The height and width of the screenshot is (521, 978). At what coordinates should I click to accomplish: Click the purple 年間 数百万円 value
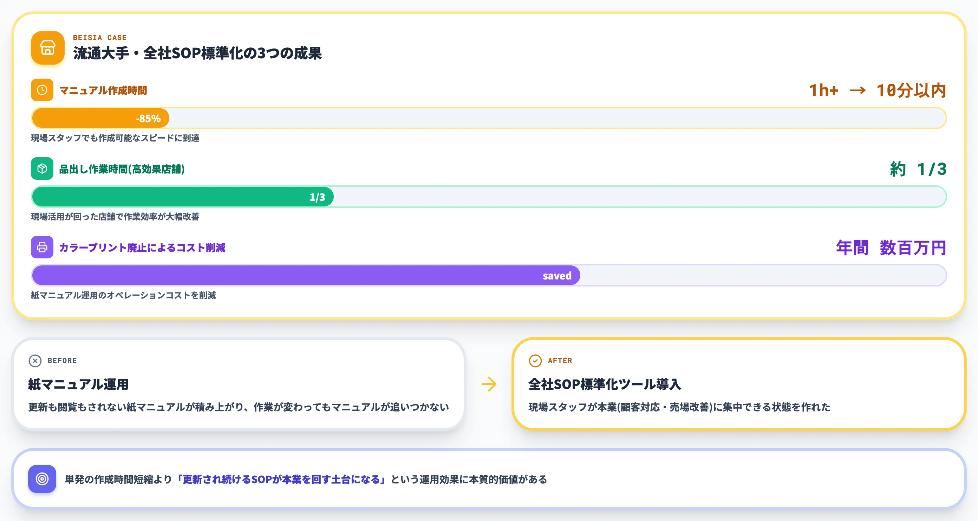point(891,248)
